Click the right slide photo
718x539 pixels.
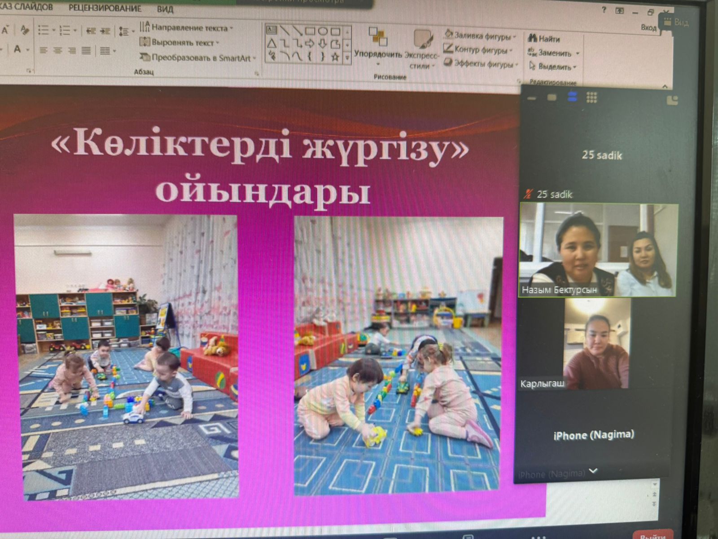pyautogui.click(x=398, y=356)
